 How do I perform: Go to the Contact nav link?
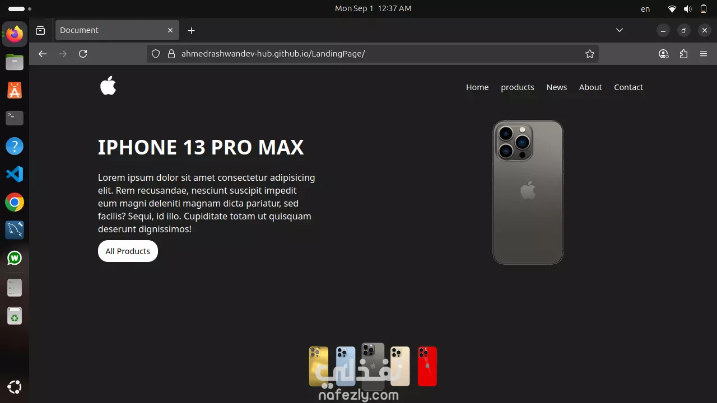tap(628, 87)
